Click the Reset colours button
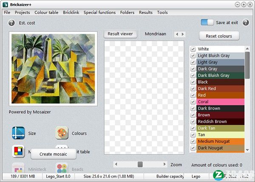 click(x=219, y=36)
